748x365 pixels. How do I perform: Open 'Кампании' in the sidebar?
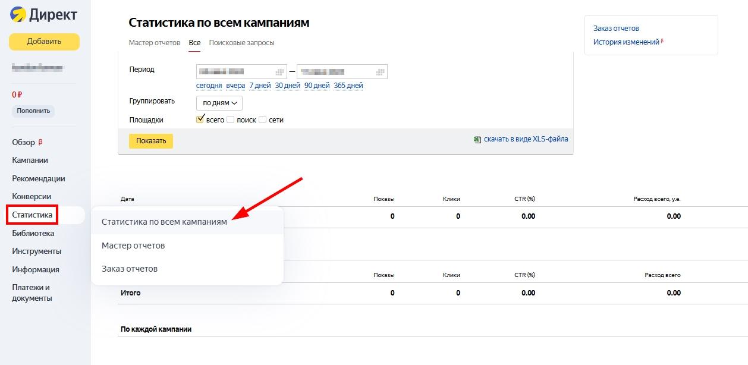pyautogui.click(x=30, y=160)
